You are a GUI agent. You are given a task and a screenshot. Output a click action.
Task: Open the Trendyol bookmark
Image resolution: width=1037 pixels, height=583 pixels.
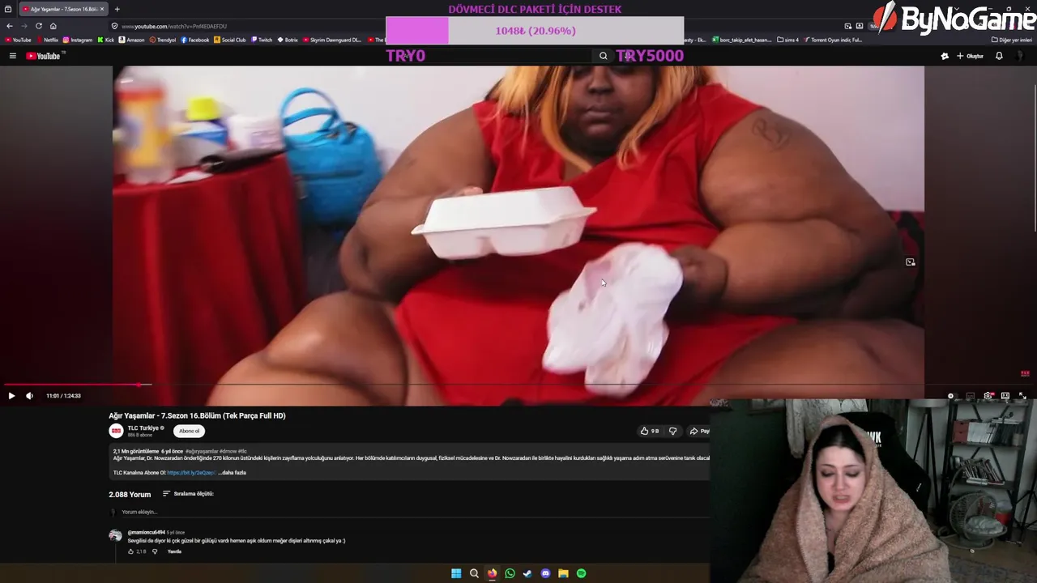click(x=163, y=40)
